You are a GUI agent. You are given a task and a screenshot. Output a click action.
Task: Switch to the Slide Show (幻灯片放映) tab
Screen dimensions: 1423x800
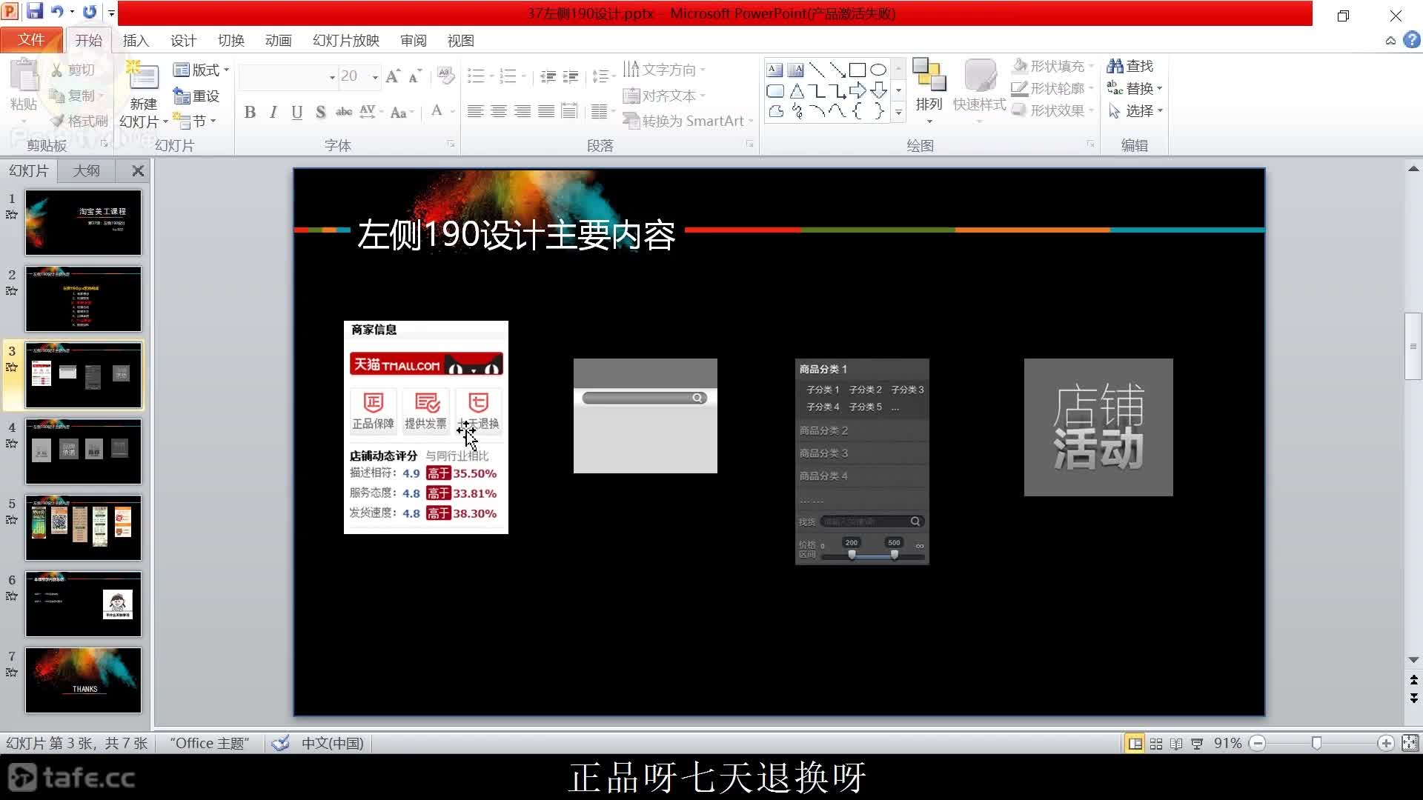(x=346, y=40)
